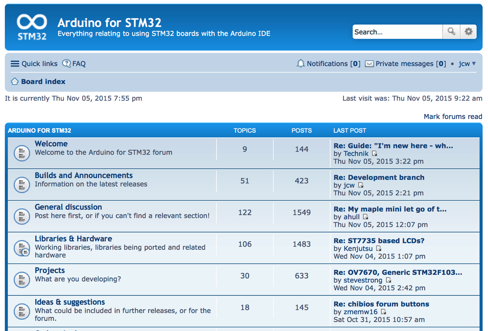The width and height of the screenshot is (488, 331).
Task: Open the General discussion forum
Action: click(68, 207)
